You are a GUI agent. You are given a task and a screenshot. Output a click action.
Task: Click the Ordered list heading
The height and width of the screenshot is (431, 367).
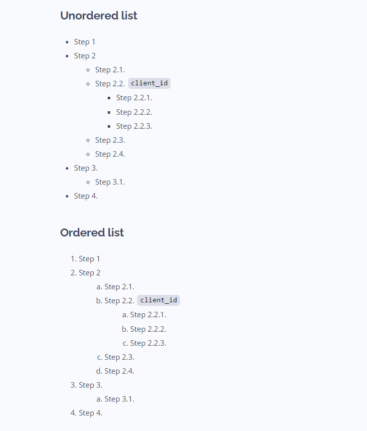coord(92,233)
